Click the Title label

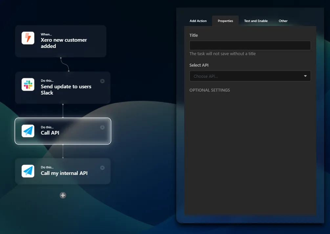194,35
